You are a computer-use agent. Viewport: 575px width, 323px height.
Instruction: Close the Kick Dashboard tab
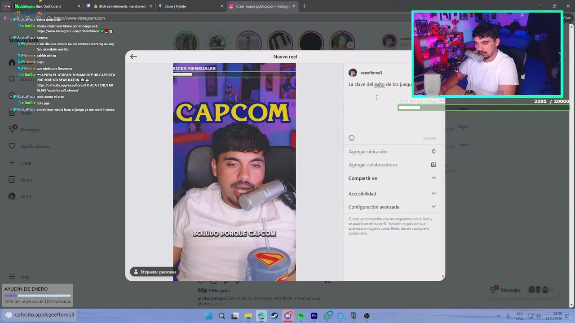[79, 6]
